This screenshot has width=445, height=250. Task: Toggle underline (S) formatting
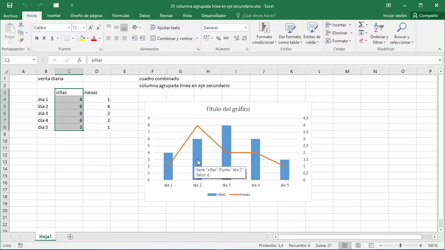click(52, 38)
